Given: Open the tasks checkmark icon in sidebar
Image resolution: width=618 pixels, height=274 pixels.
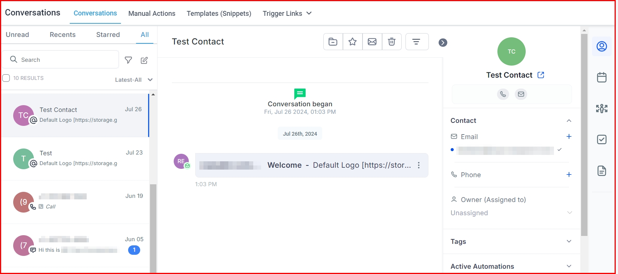Looking at the screenshot, I should pyautogui.click(x=602, y=139).
